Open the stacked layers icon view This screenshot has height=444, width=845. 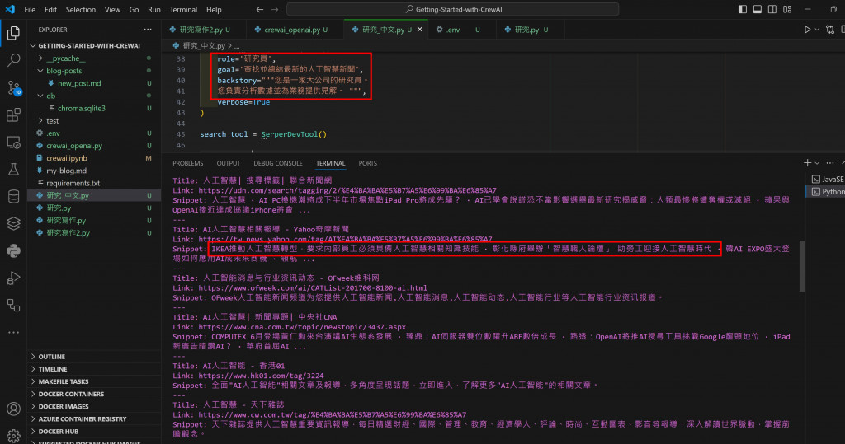click(13, 223)
